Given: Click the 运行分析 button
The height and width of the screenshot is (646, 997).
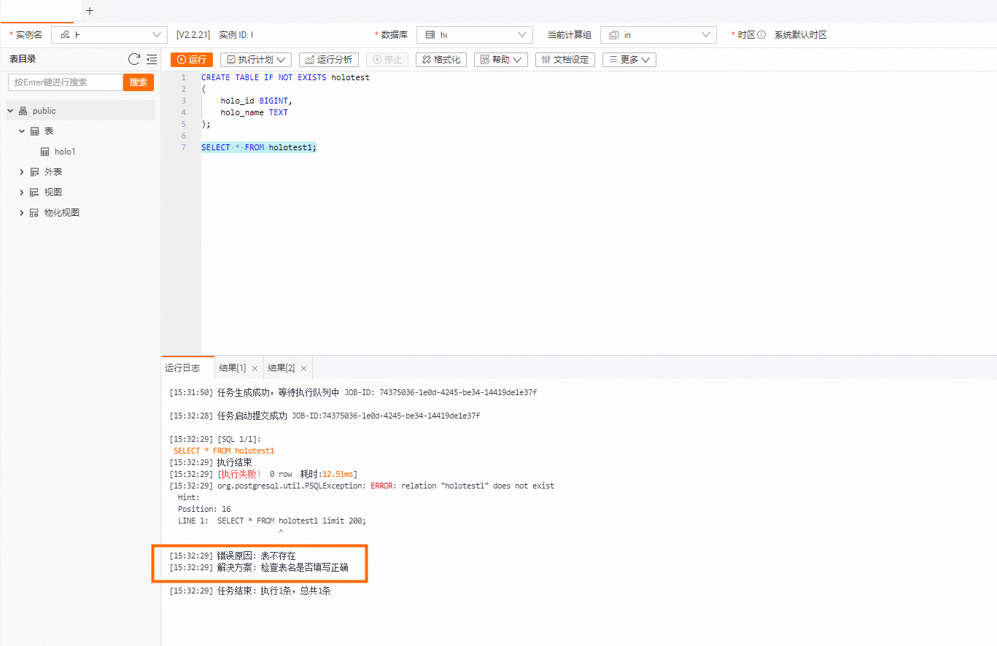Looking at the screenshot, I should tap(329, 60).
